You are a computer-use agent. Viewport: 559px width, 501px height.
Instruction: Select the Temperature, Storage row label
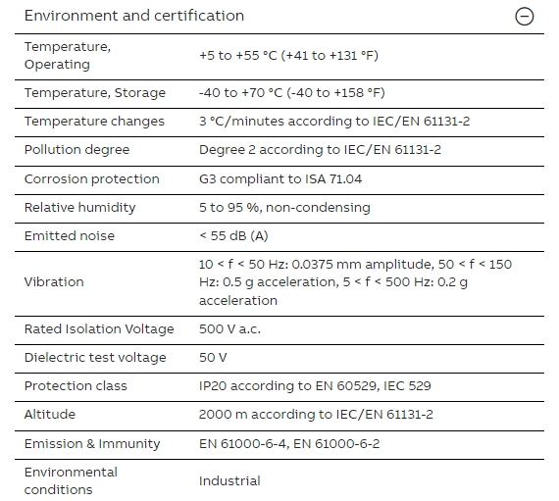point(95,93)
